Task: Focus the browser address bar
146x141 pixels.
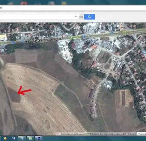Action: (x=73, y=8)
